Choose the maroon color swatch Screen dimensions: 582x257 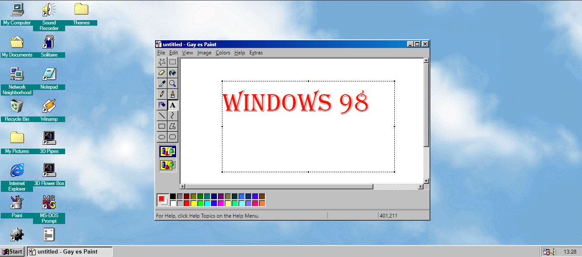point(186,197)
